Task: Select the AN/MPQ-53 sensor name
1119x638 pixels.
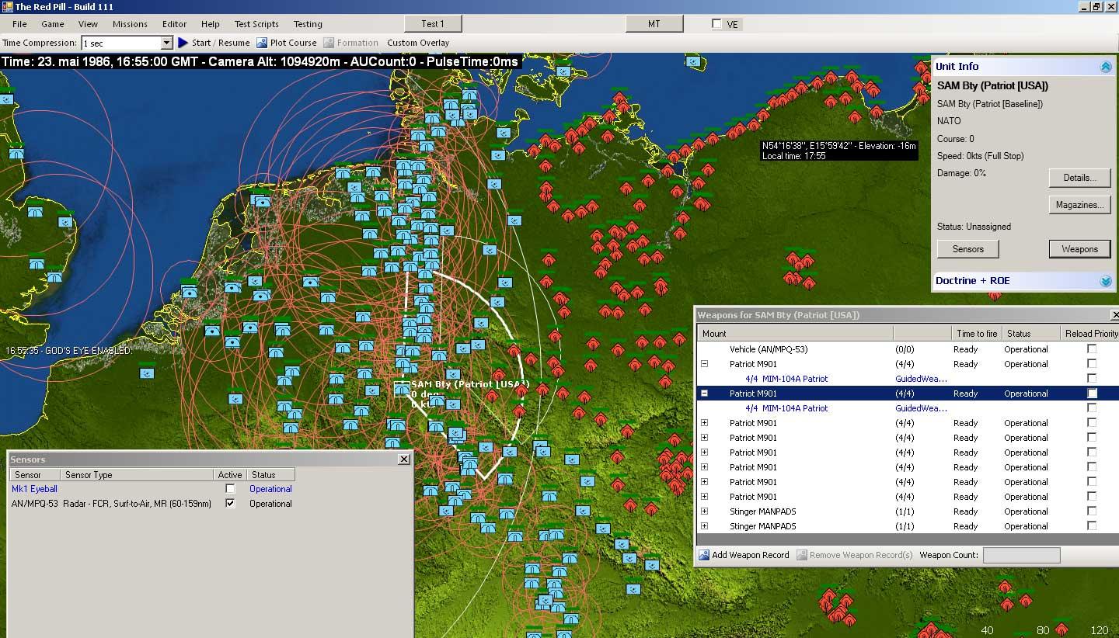Action: tap(34, 504)
